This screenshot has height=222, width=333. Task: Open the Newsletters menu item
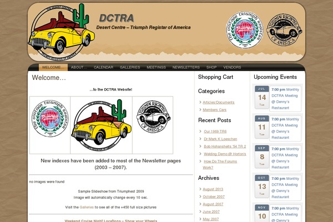tap(186, 67)
